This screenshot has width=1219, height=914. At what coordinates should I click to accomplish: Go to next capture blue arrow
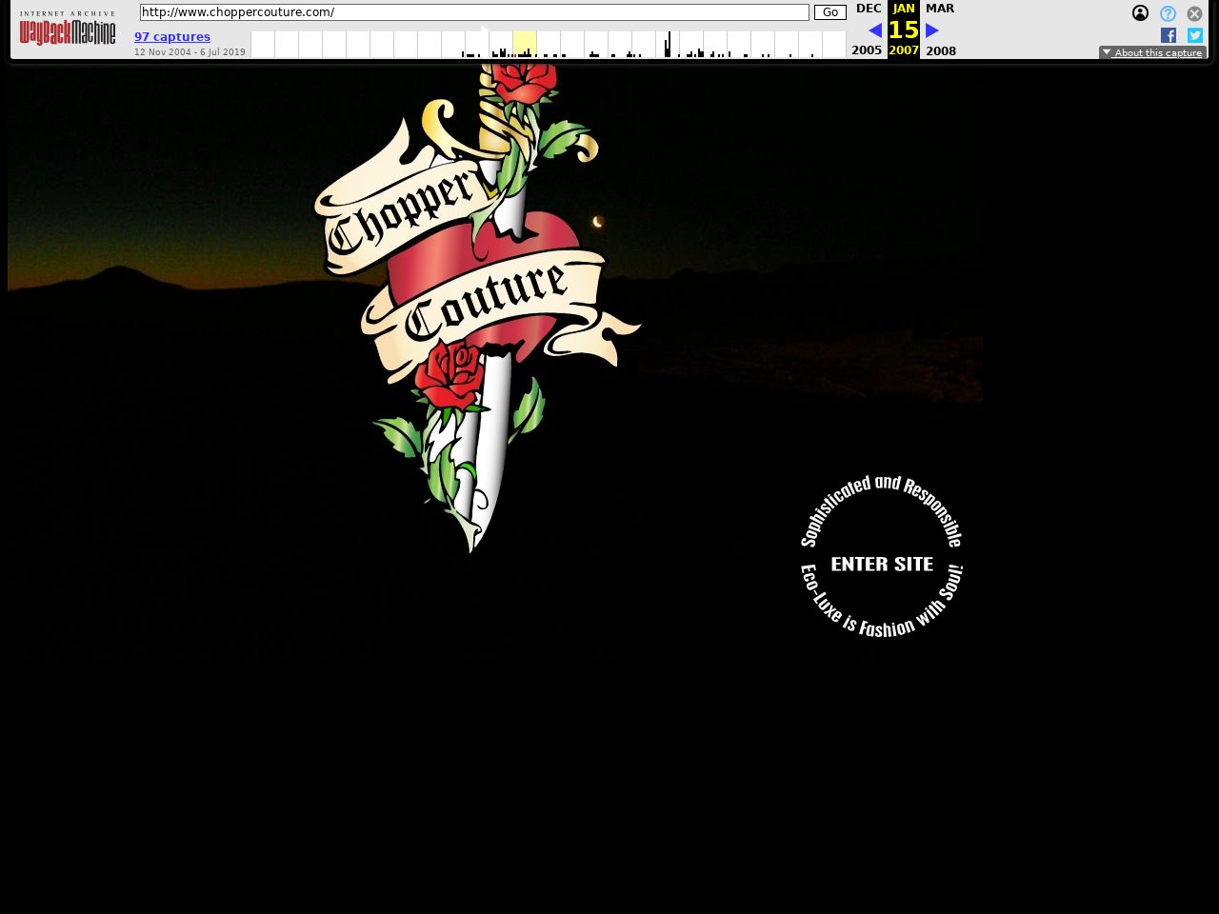point(932,30)
